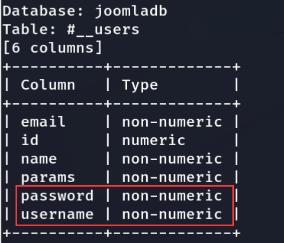Click the highlighted username column name
This screenshot has height=243, width=284.
pos(57,215)
